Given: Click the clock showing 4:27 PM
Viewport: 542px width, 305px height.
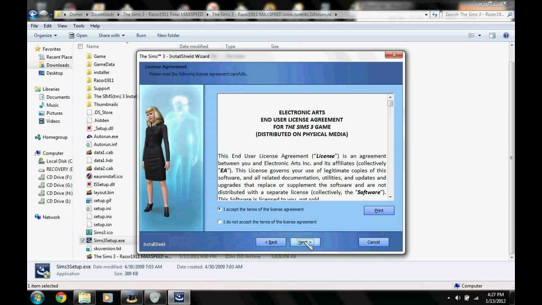Looking at the screenshot, I should coord(495,294).
